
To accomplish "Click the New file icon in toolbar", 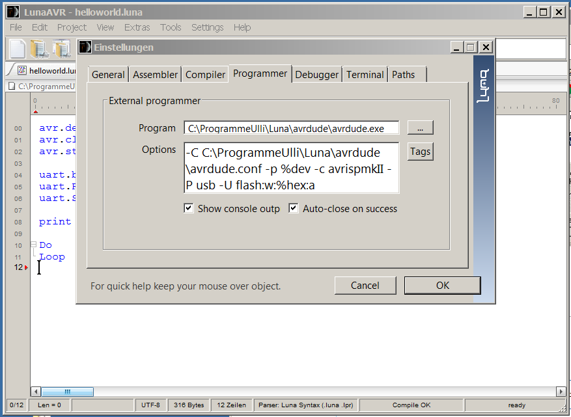I will pyautogui.click(x=18, y=49).
